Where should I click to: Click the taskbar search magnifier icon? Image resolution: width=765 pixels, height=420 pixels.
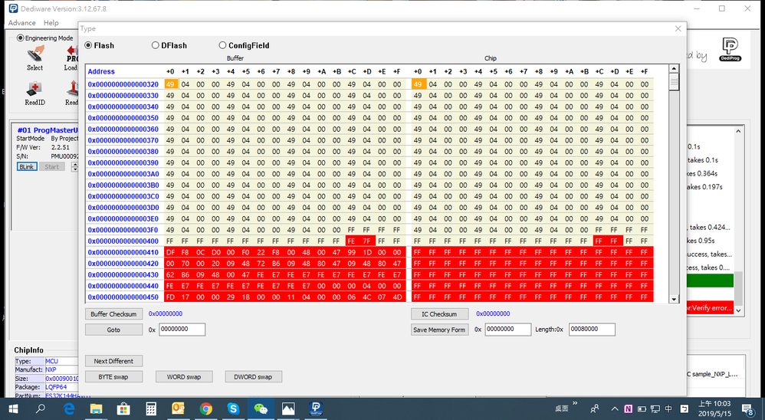tap(41, 409)
